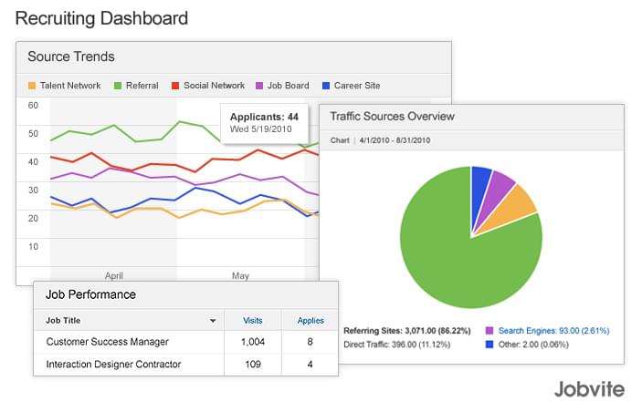This screenshot has height=412, width=642.
Task: Sort by the Visits column header
Action: (253, 321)
